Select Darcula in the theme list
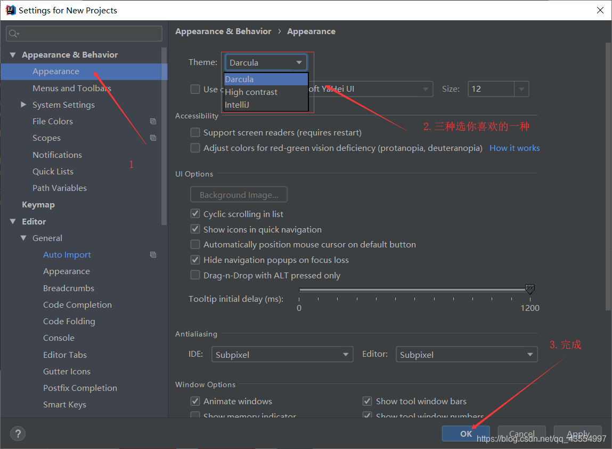Image resolution: width=612 pixels, height=449 pixels. click(x=266, y=79)
